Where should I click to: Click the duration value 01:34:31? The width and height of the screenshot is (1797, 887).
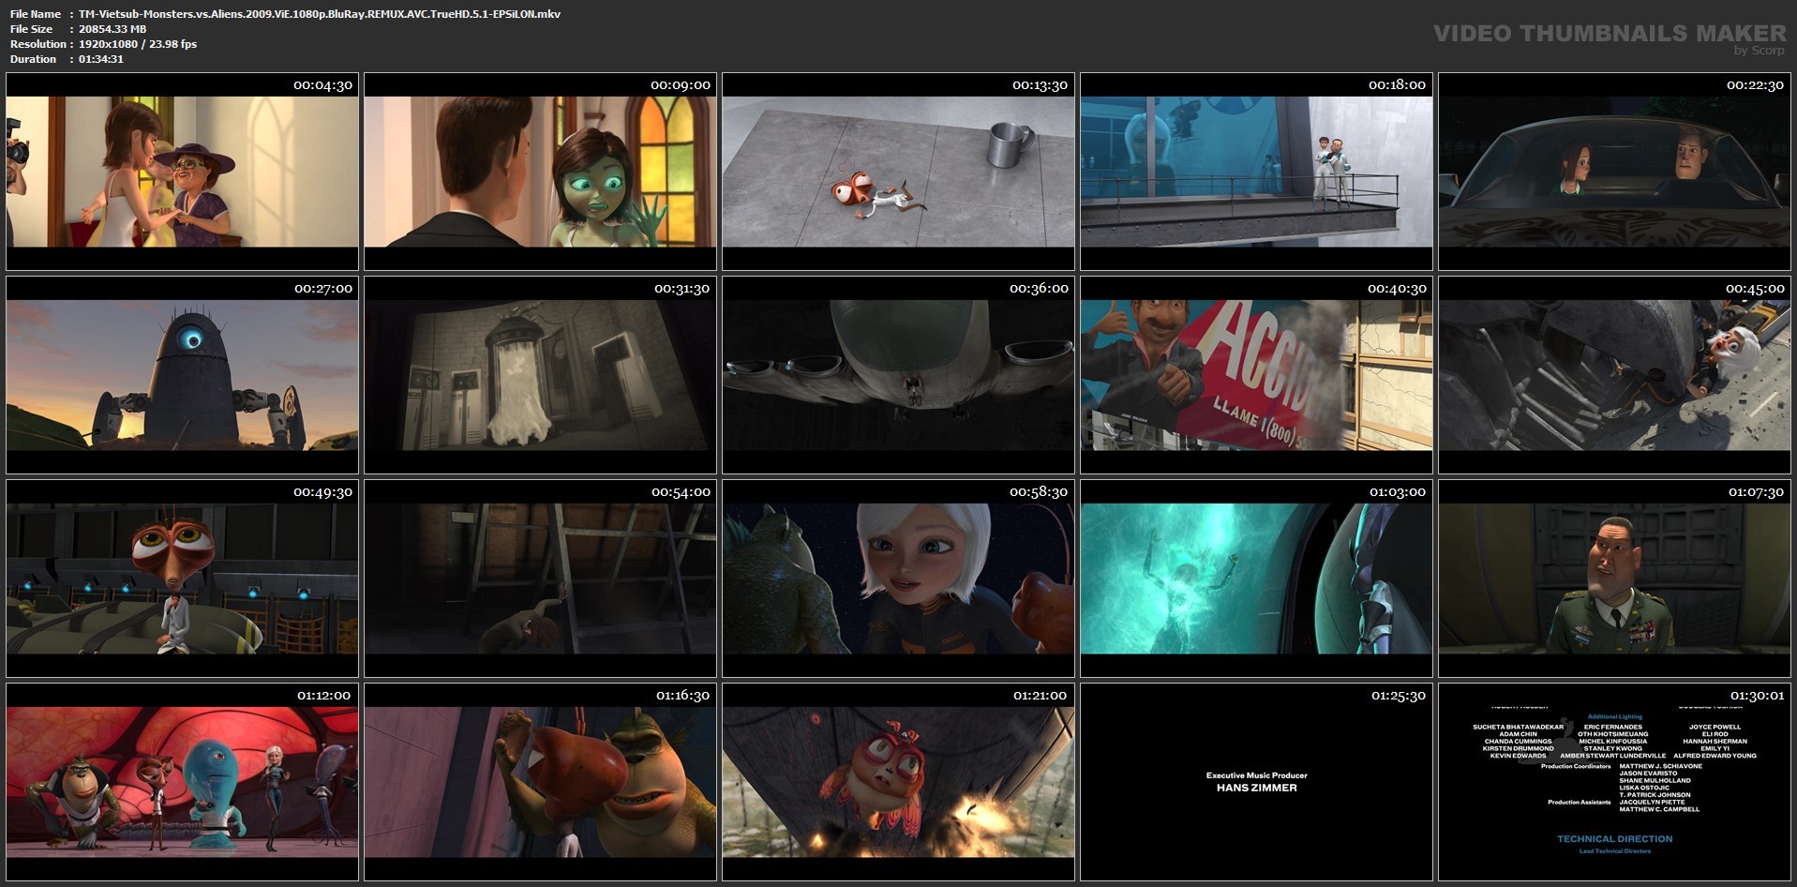(101, 59)
